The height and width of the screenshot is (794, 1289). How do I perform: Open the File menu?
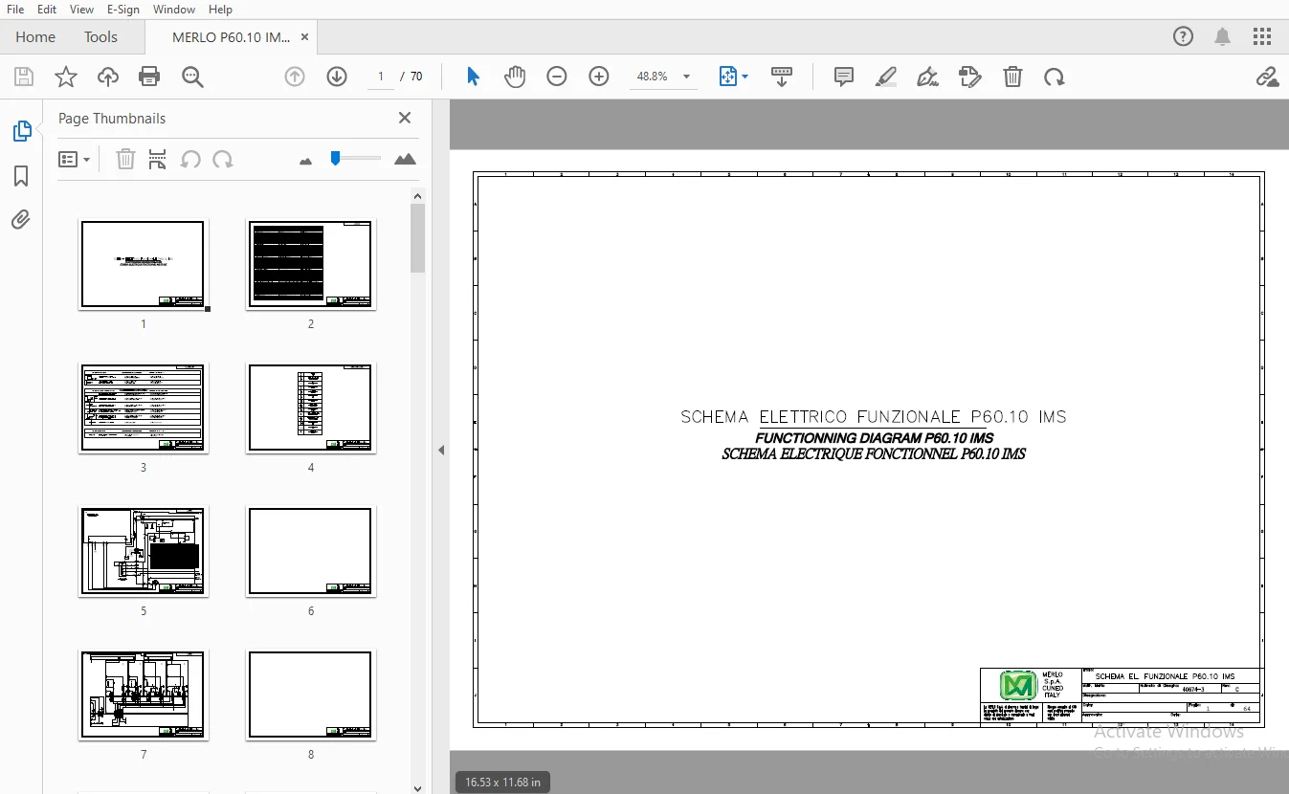(x=15, y=10)
